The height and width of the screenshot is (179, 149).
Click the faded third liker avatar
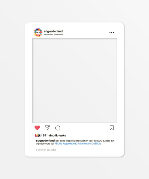coord(41,135)
